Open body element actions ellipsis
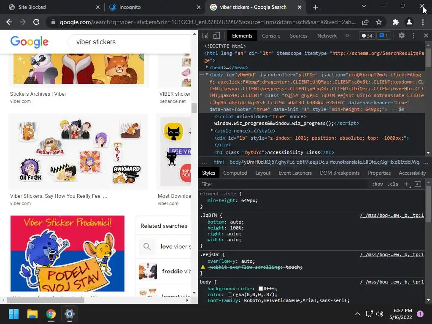This screenshot has width=432, height=324. (x=202, y=74)
